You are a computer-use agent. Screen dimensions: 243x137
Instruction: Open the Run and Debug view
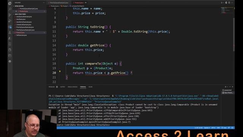click(x=10, y=21)
